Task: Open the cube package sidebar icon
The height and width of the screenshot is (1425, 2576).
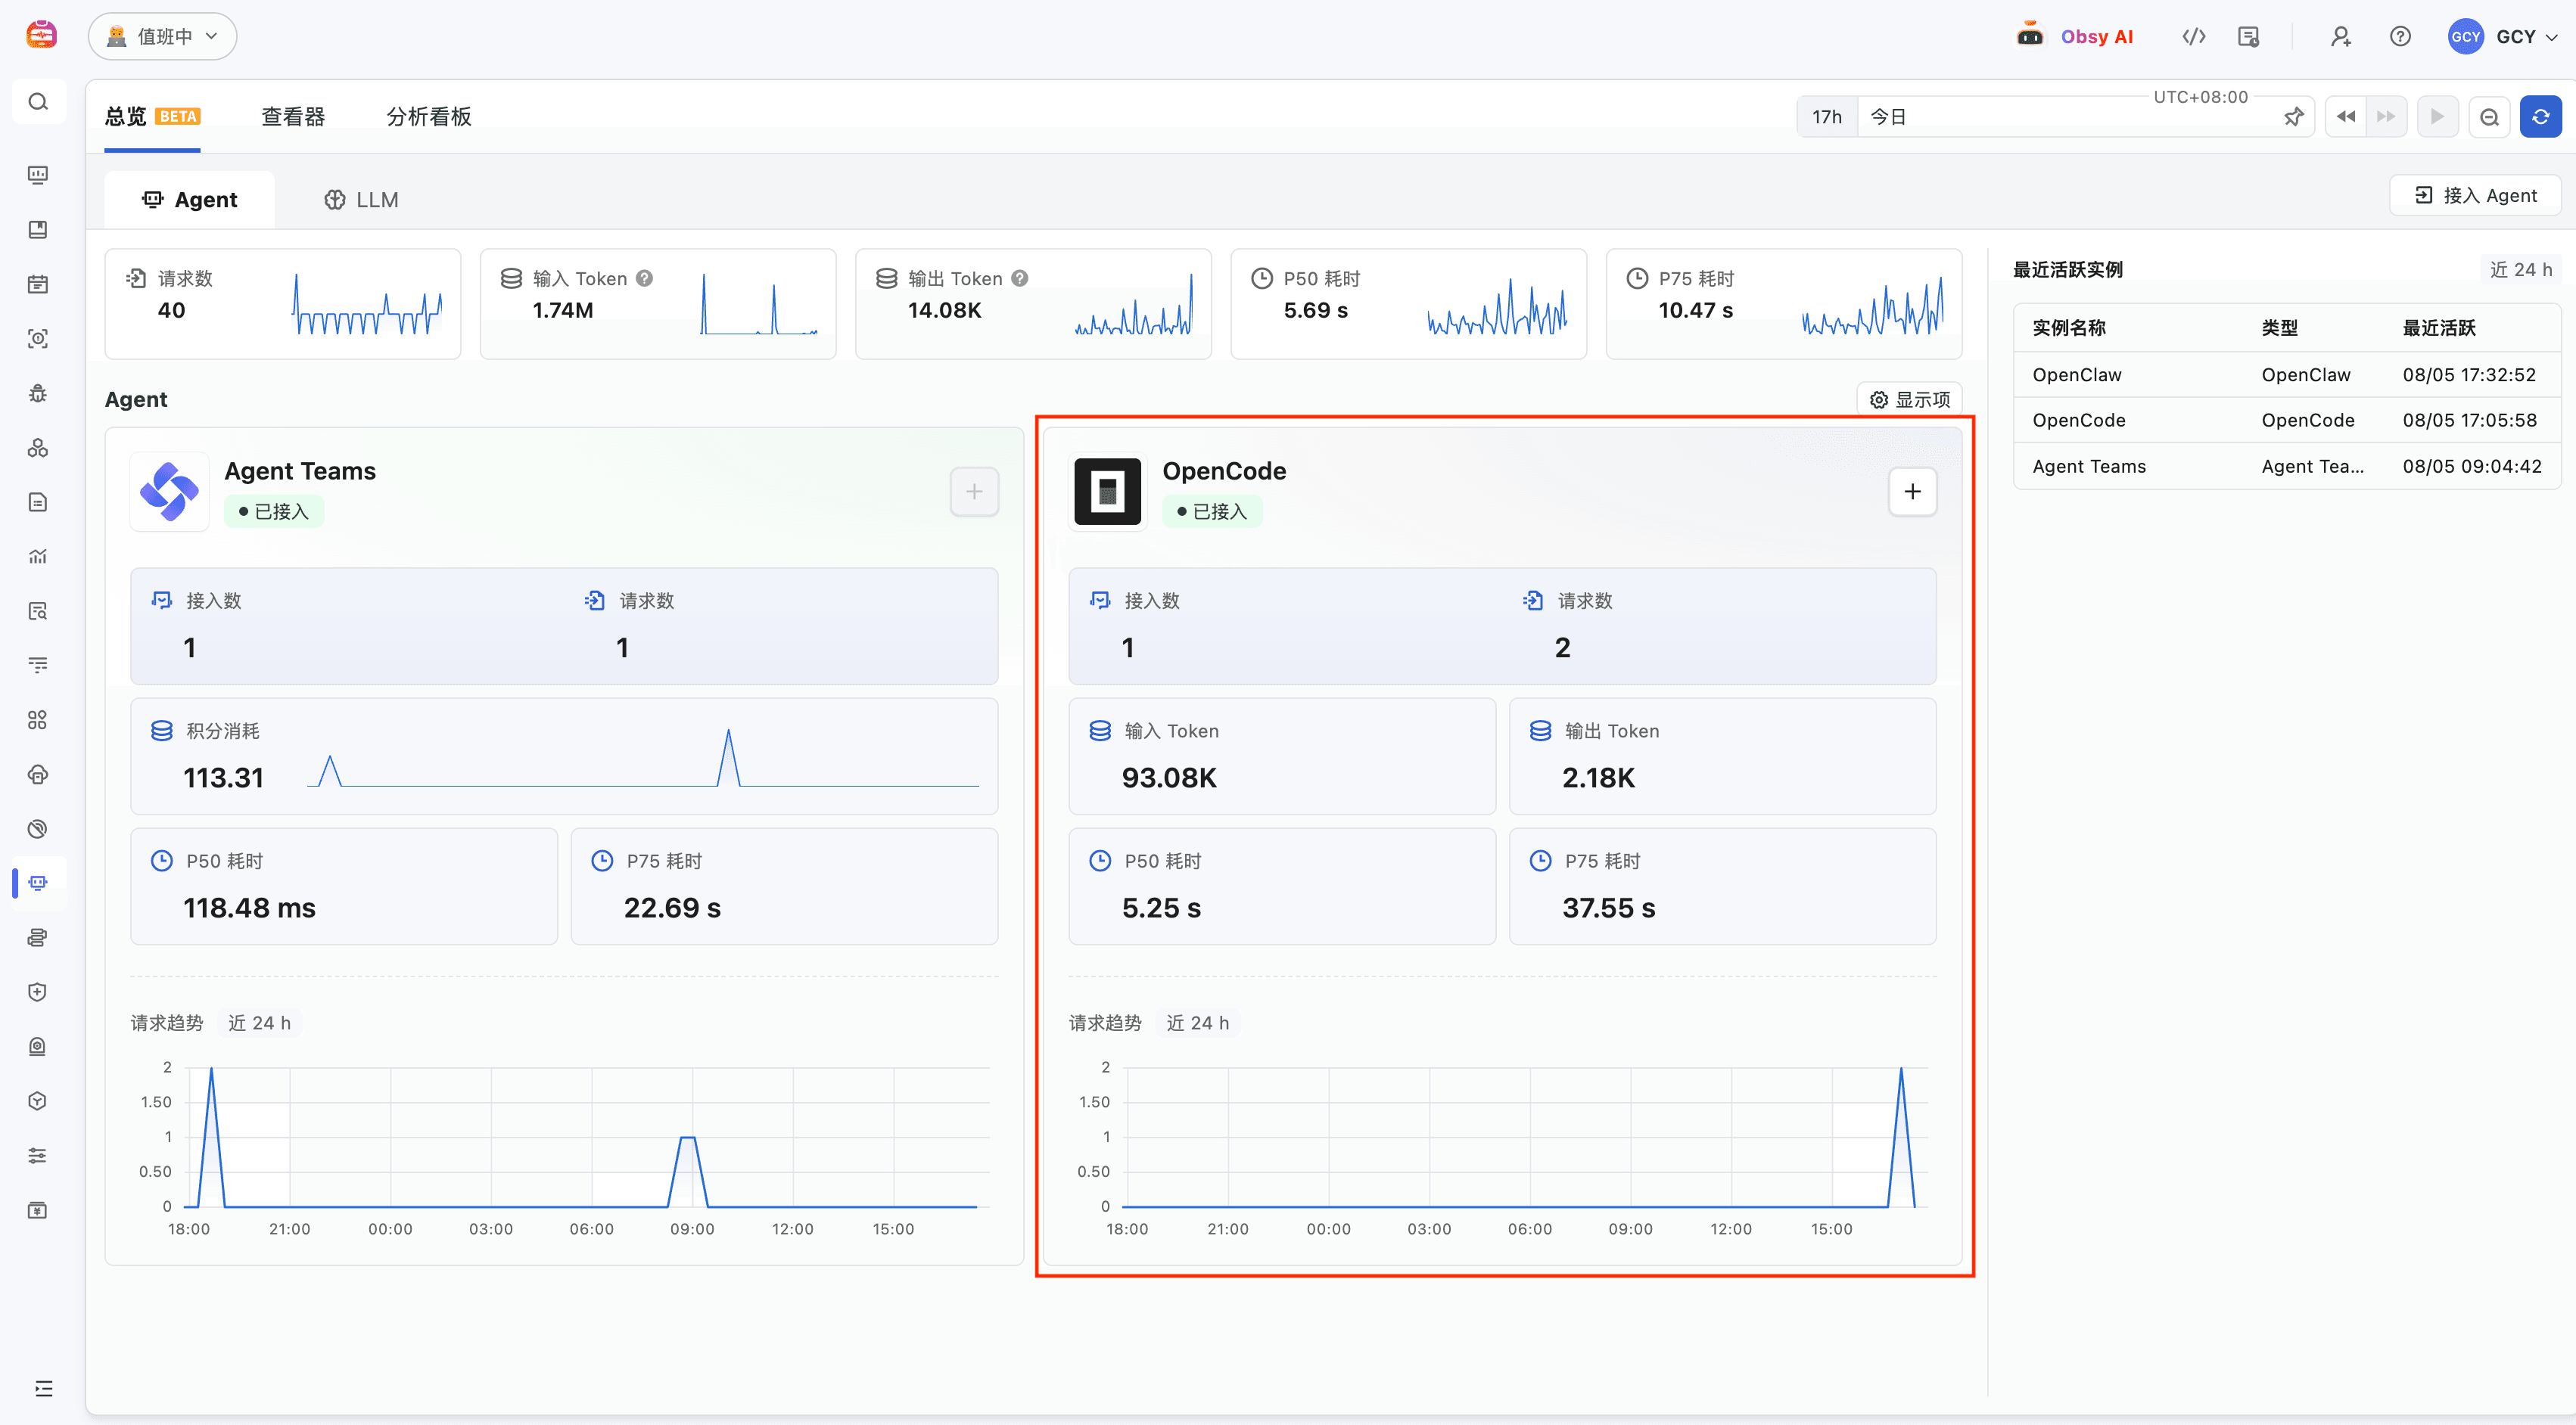Action: click(38, 1101)
